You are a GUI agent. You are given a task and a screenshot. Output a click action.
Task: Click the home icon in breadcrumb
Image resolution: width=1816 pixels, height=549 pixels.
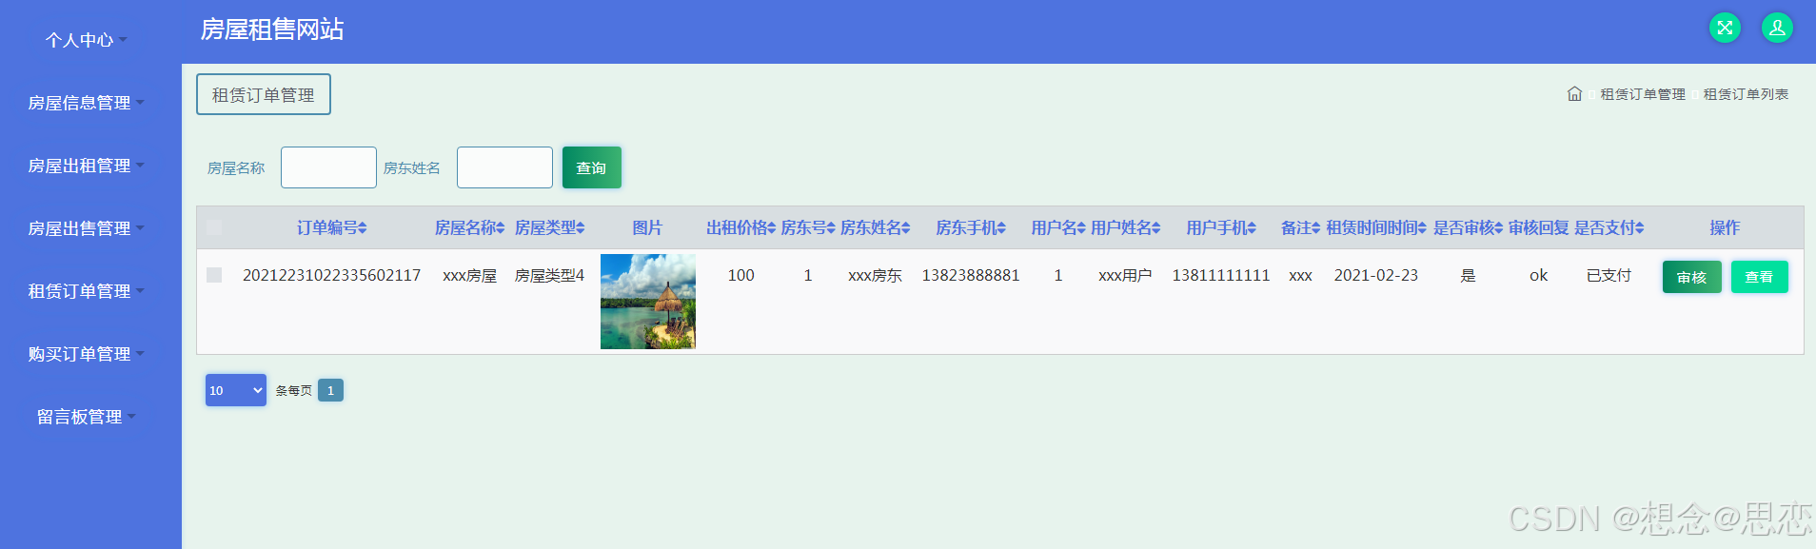[x=1574, y=94]
